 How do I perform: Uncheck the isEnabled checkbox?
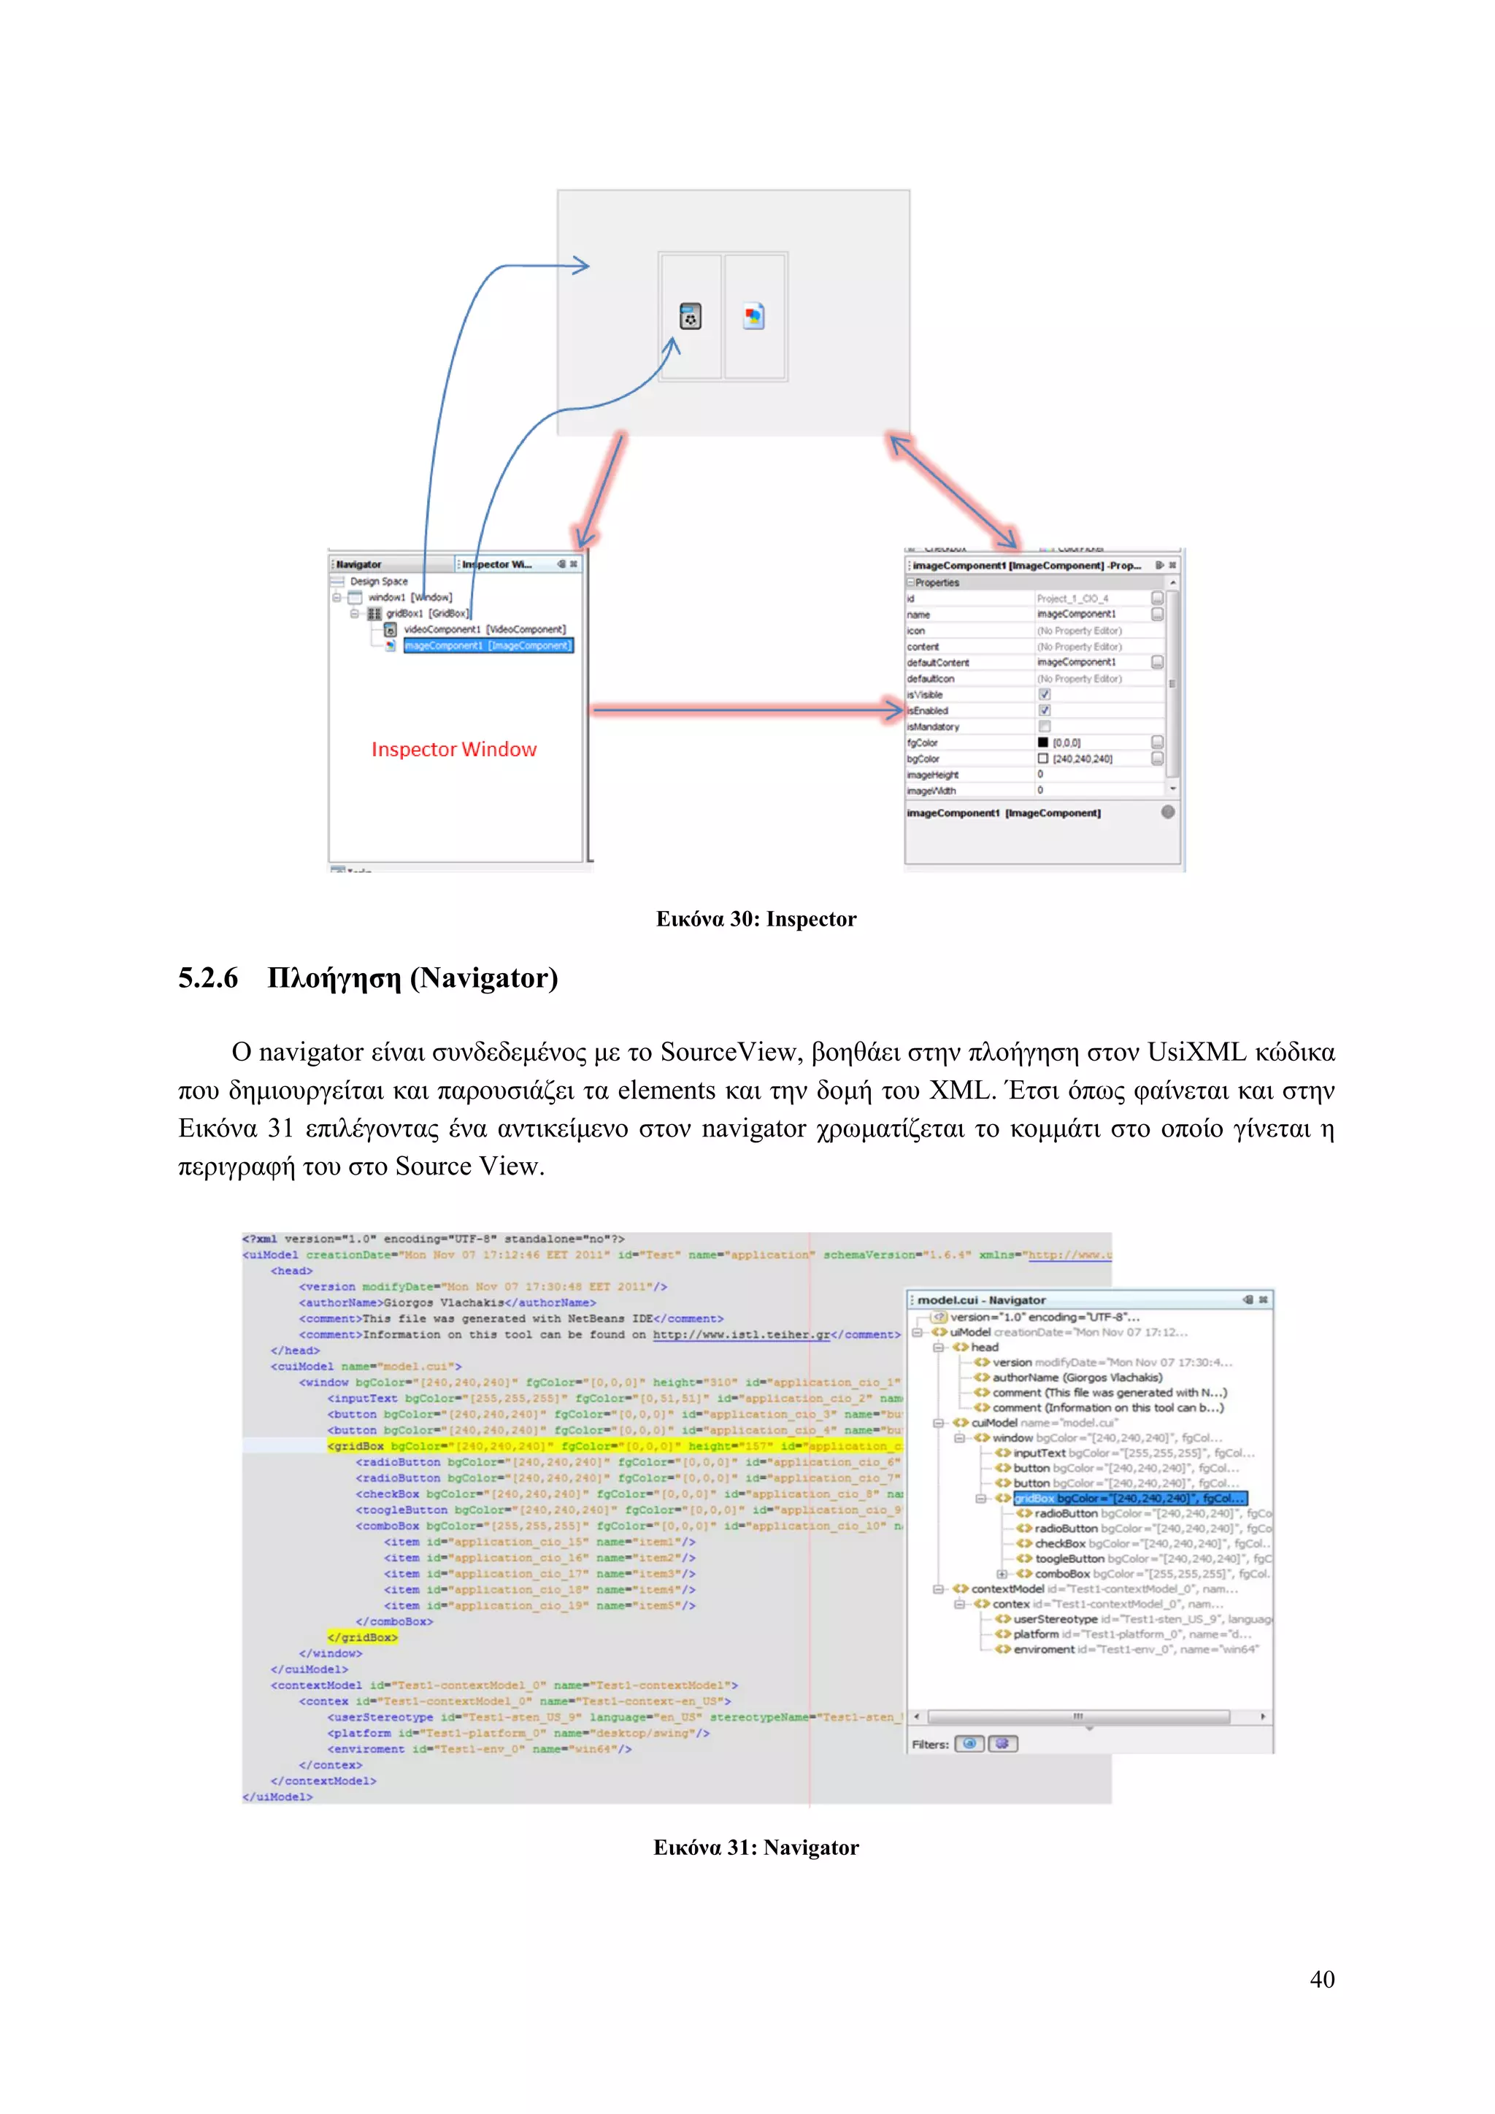click(1044, 710)
